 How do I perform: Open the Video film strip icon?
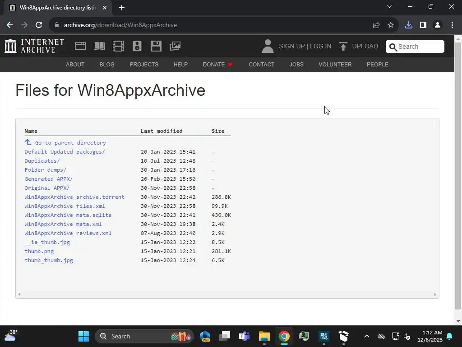click(118, 46)
